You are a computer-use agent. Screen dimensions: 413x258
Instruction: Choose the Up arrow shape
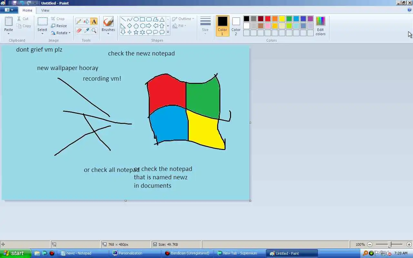tap(162, 26)
